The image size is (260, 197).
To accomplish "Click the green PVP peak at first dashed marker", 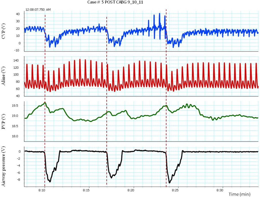I will pos(45,103).
